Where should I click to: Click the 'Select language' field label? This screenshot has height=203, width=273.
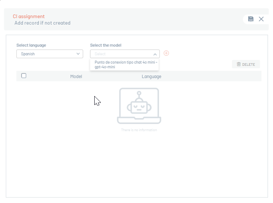[31, 45]
